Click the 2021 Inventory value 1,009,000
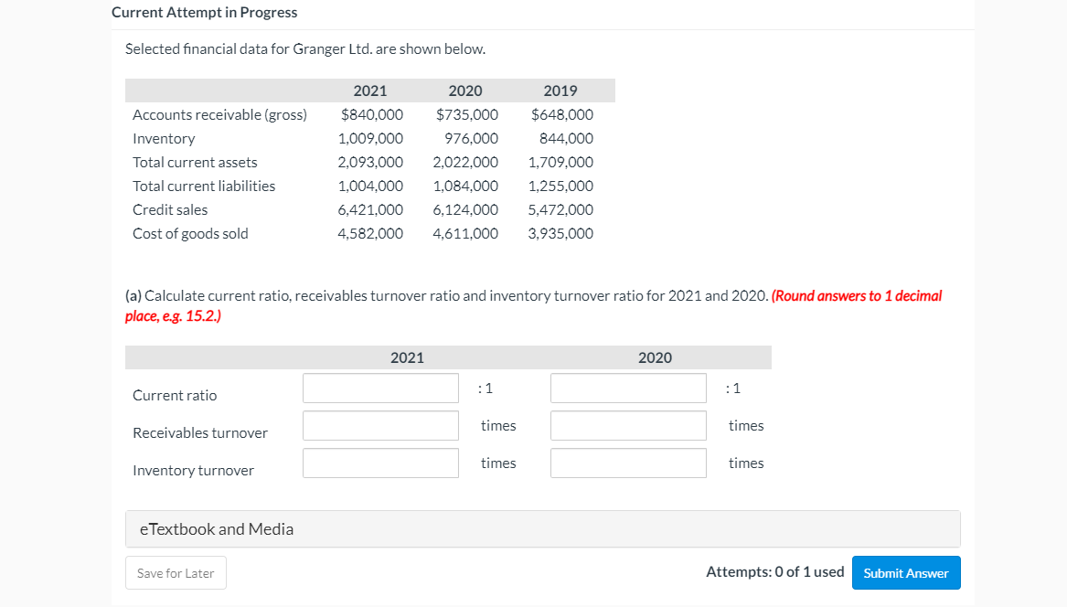The image size is (1067, 607). click(x=370, y=138)
